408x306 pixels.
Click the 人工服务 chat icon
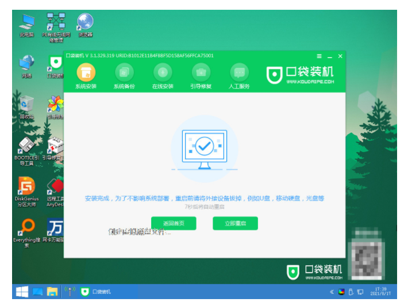240,73
